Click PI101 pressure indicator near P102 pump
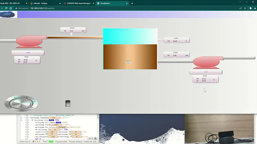 point(176,54)
